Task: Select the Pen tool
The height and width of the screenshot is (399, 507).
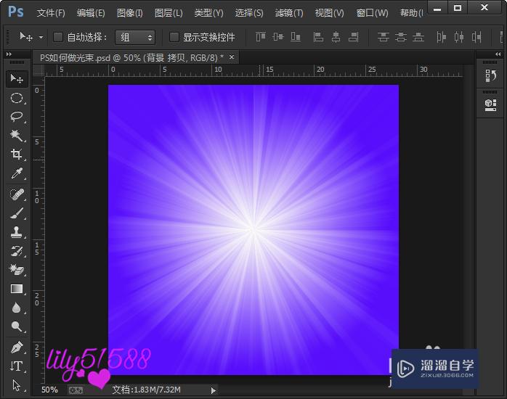Action: [17, 347]
